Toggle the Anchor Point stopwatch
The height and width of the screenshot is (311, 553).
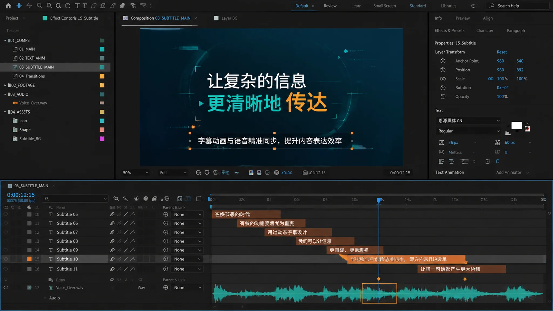tap(443, 61)
